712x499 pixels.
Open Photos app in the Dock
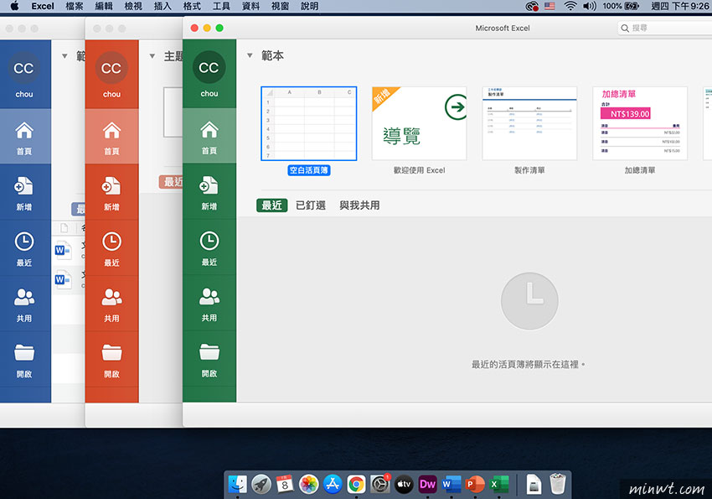click(309, 484)
